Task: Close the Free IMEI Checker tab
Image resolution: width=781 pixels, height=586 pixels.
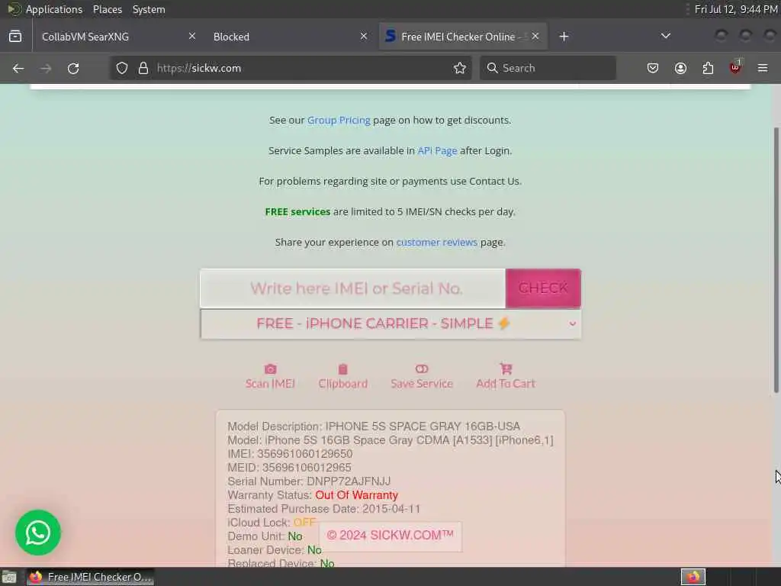Action: 535,37
